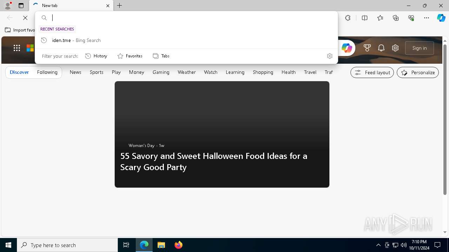The height and width of the screenshot is (252, 449).
Task: Open the Windows Start menu
Action: tap(8, 245)
